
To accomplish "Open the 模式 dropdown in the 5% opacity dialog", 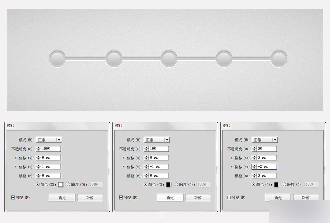I will [x=265, y=140].
